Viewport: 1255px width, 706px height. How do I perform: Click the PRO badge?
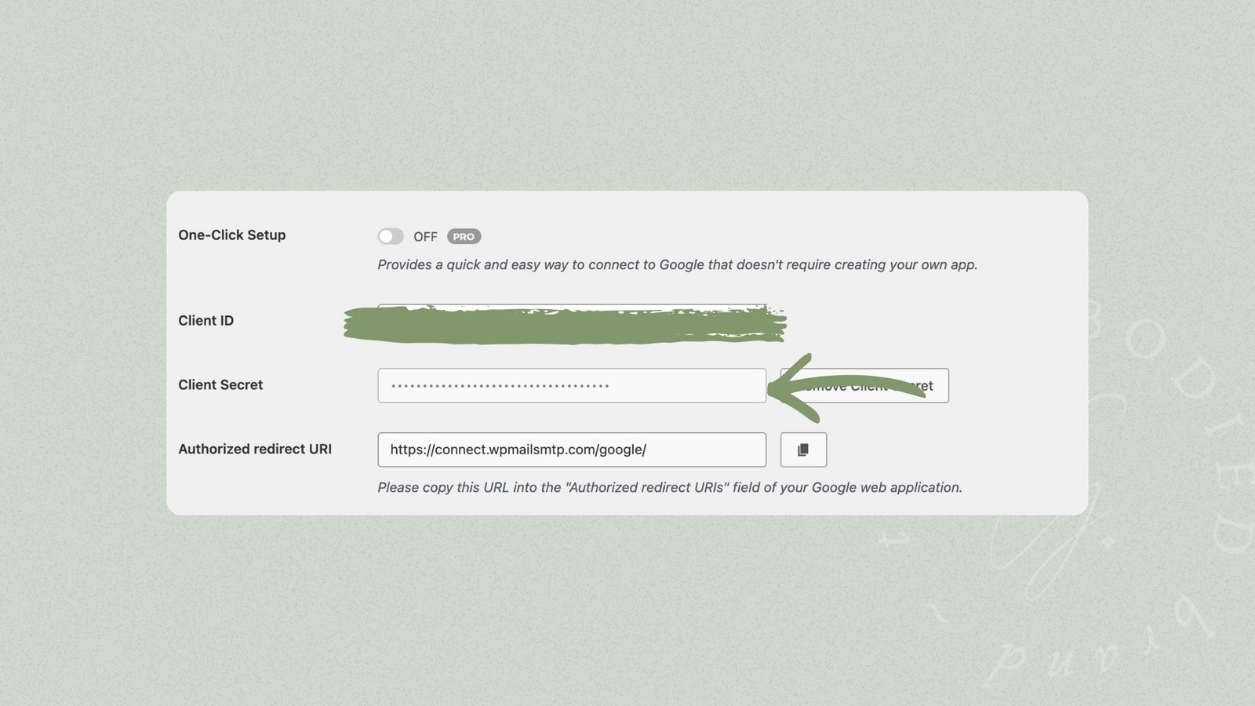(464, 236)
